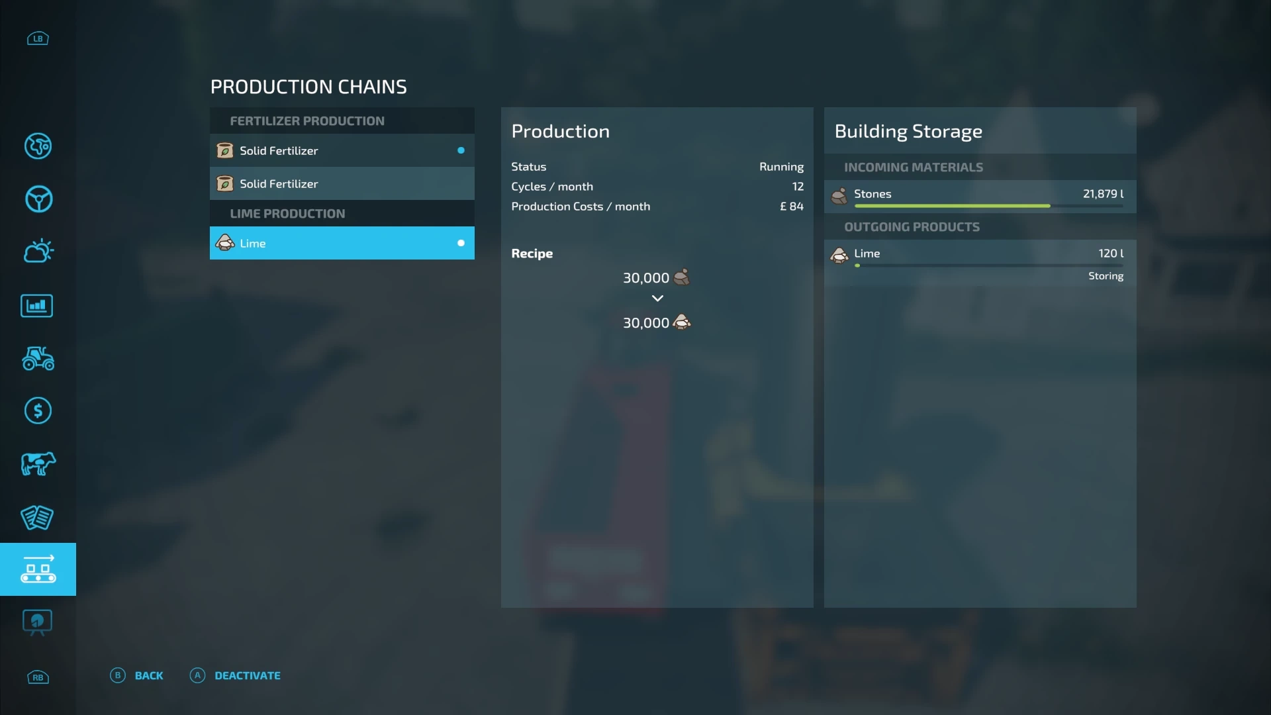Click the LB previous page indicator
Image resolution: width=1271 pixels, height=715 pixels.
coord(38,38)
